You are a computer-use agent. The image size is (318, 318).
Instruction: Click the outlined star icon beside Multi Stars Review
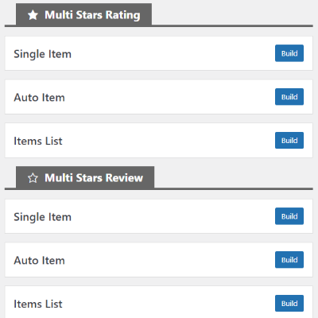pos(33,178)
